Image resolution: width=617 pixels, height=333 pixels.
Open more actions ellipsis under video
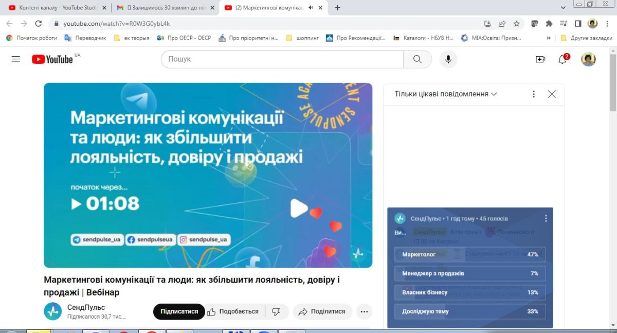364,311
